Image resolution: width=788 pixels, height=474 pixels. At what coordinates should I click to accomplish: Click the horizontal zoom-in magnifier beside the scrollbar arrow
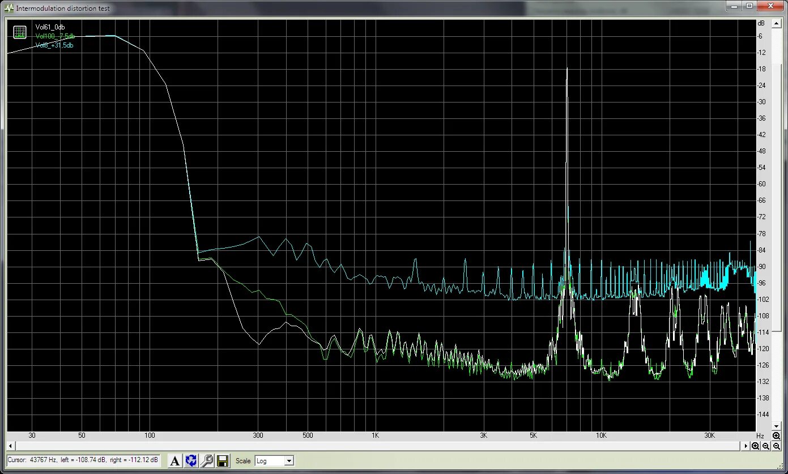click(756, 446)
